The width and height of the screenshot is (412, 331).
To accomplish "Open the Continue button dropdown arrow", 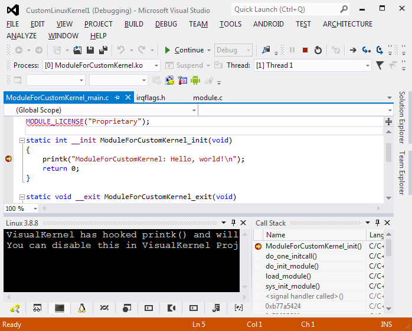I will point(209,50).
